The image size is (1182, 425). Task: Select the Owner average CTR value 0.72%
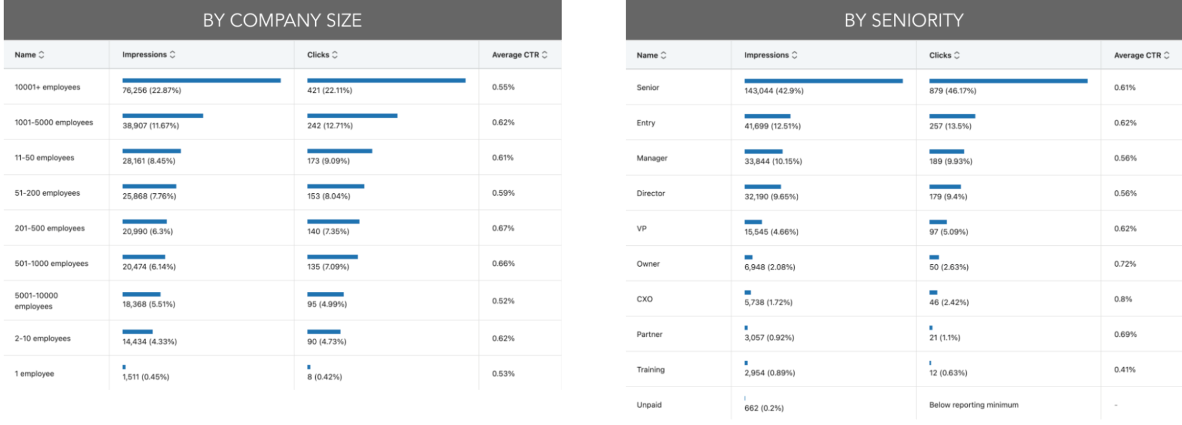point(1125,264)
